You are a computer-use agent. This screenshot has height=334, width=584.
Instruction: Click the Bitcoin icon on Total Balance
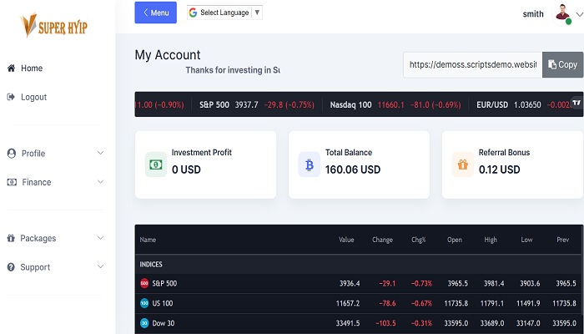(310, 164)
